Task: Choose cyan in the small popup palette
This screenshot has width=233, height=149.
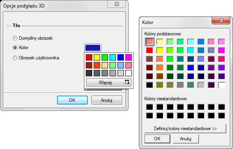Action: tap(113, 57)
